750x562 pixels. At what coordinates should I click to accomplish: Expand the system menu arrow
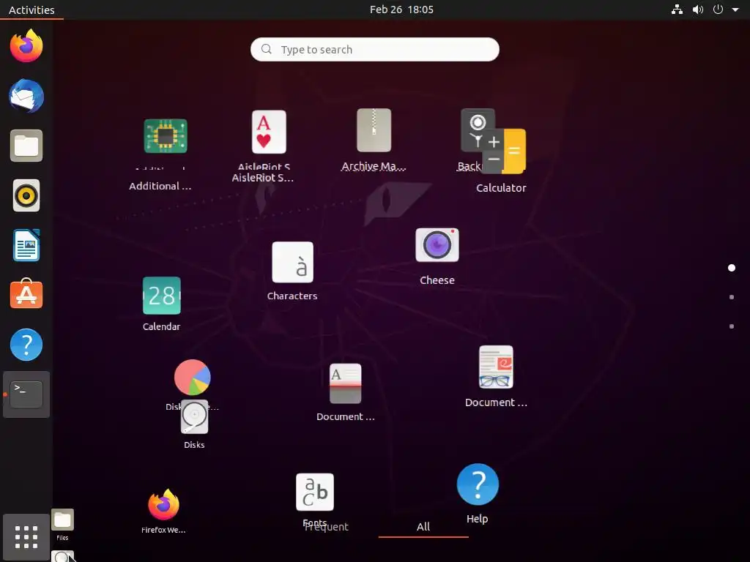pyautogui.click(x=735, y=10)
